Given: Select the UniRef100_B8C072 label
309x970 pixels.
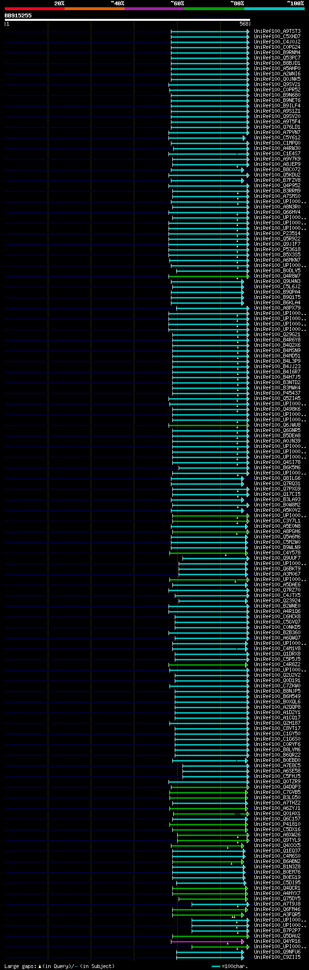Looking at the screenshot, I should (x=277, y=169).
